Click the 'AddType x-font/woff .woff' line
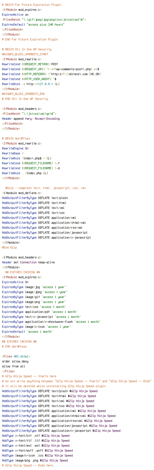 (37, 450)
